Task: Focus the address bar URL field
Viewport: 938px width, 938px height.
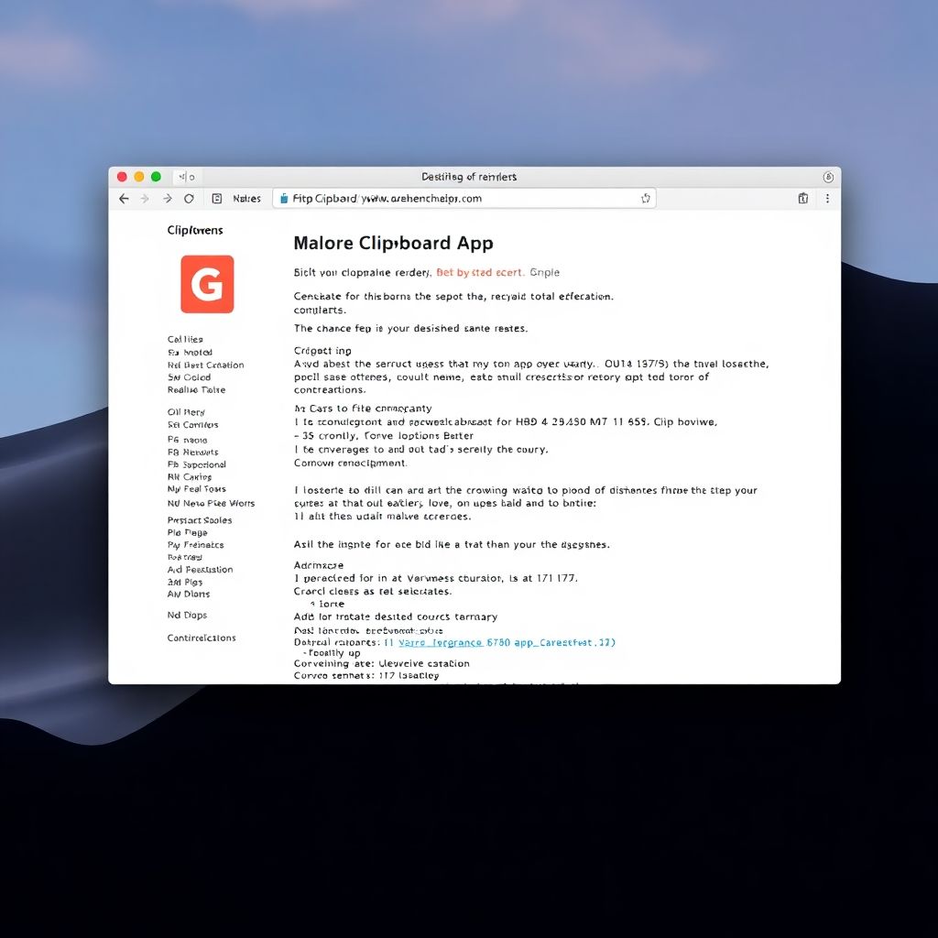Action: pyautogui.click(x=464, y=199)
